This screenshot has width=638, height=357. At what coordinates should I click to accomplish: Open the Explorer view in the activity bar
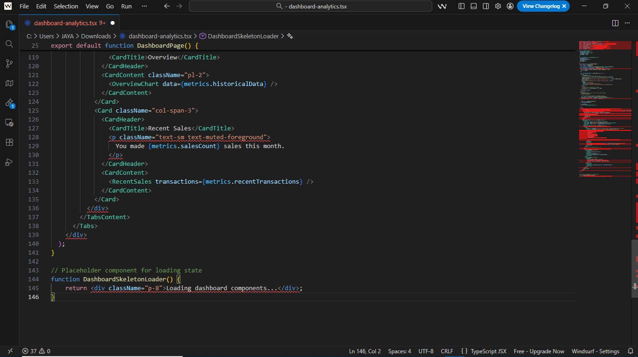pos(9,24)
